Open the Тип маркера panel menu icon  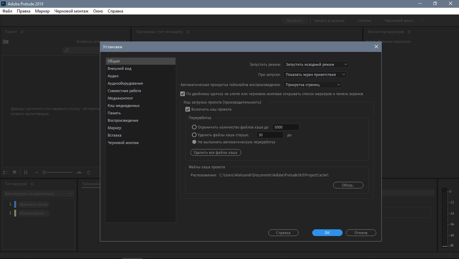coord(32,184)
